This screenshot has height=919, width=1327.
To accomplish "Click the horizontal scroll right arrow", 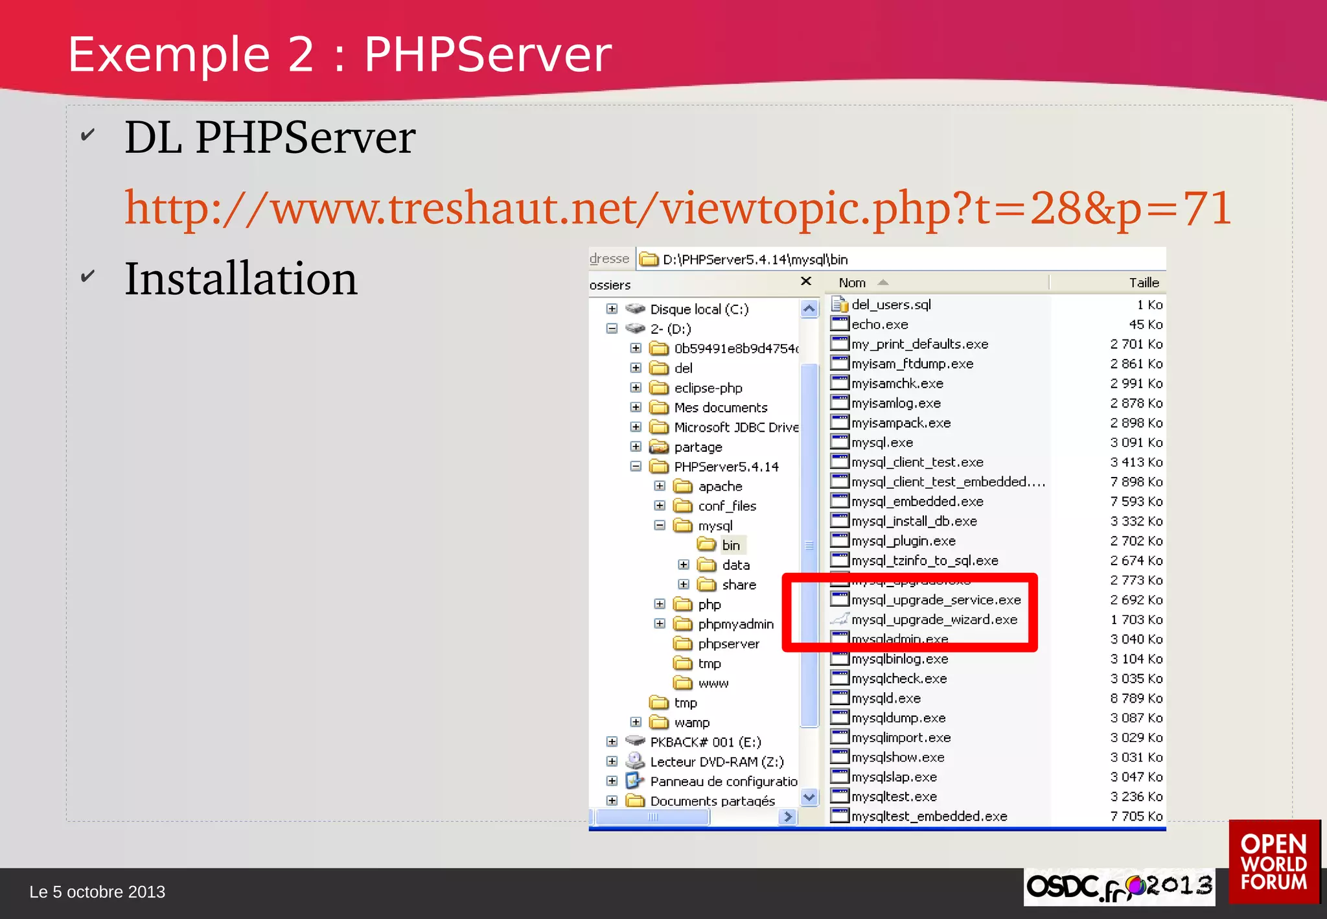I will tap(788, 817).
